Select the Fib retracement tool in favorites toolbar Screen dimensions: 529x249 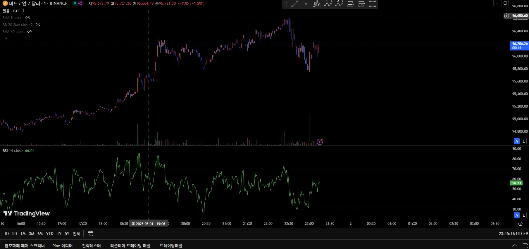[350, 4]
